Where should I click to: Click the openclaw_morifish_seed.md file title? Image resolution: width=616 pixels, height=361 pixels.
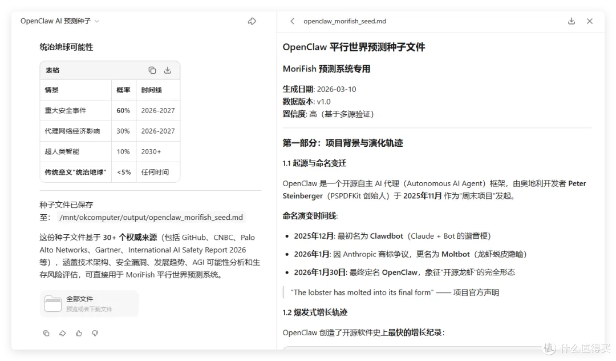click(x=345, y=21)
